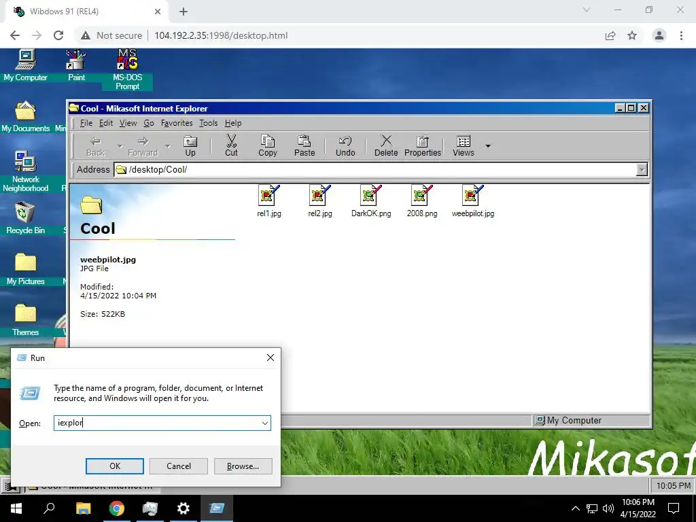Click Cancel in the Run dialog
The height and width of the screenshot is (522, 696).
[x=179, y=466]
